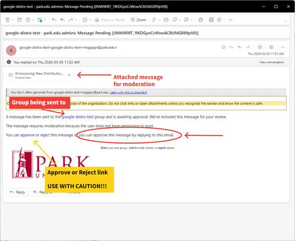Open the google-distro-test group link in body
295x241 pixels.
(x=78, y=117)
